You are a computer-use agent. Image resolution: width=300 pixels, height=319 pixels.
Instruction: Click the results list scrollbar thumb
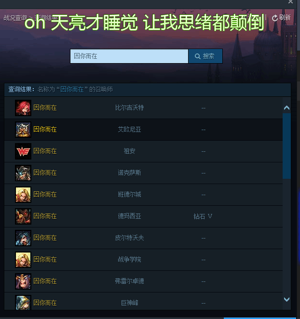coord(286,146)
